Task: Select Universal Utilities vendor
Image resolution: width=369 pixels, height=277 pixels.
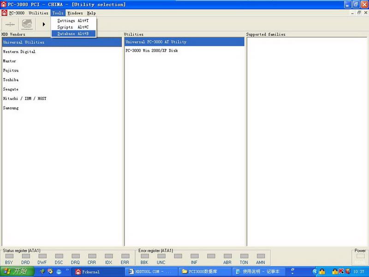Action: [62, 42]
